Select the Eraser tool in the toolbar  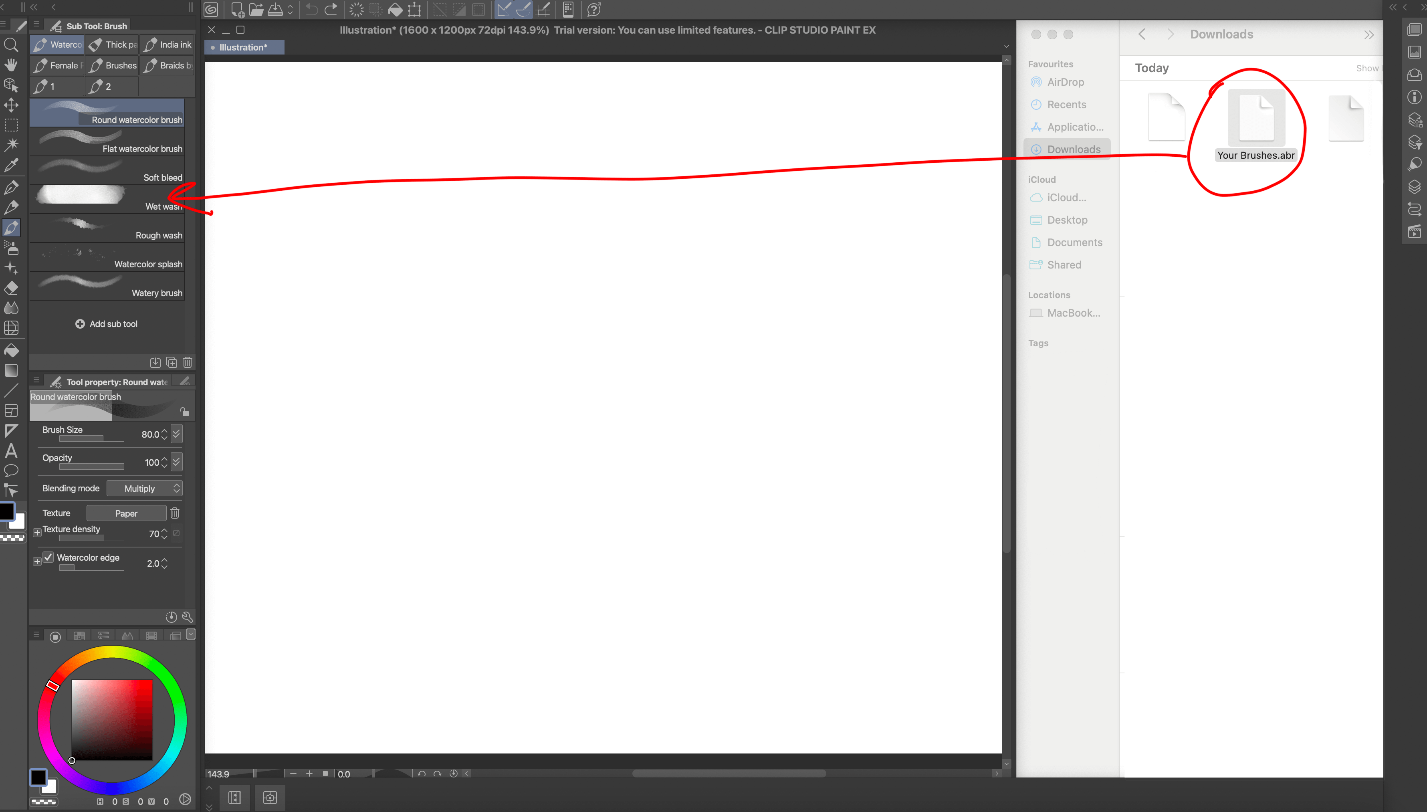tap(11, 288)
